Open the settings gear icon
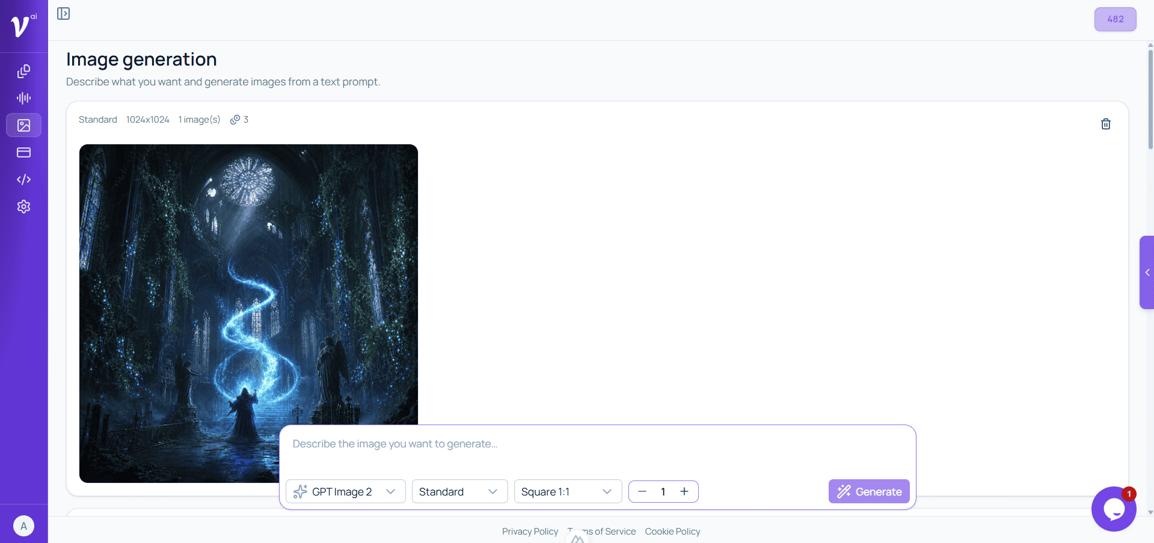The width and height of the screenshot is (1154, 543). coord(23,206)
